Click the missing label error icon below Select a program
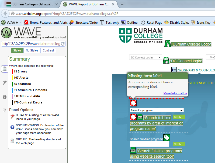This screenshot has height=163, width=215. point(133,117)
